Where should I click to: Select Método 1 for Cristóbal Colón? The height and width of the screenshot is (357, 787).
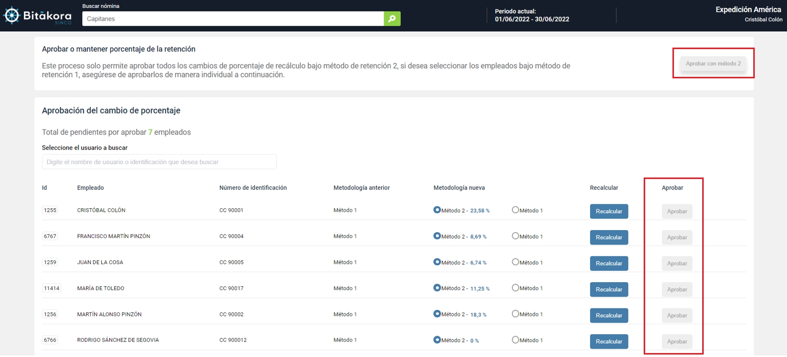pos(515,210)
